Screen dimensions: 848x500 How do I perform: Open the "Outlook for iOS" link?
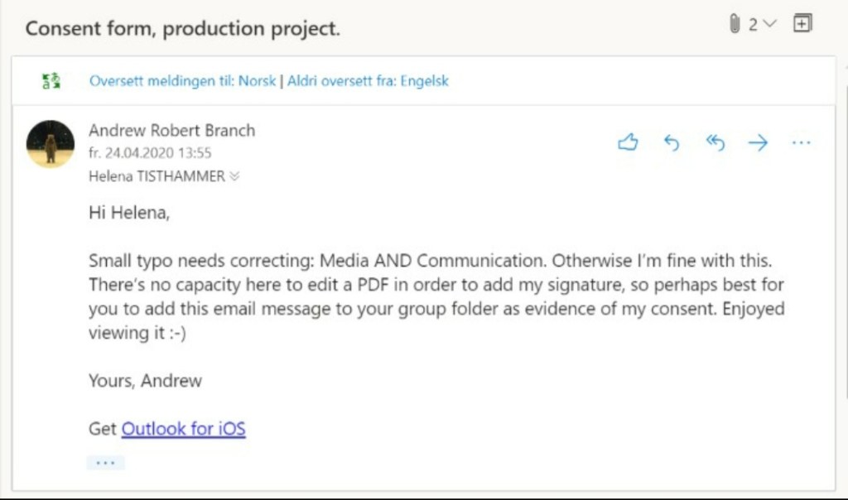click(x=183, y=430)
